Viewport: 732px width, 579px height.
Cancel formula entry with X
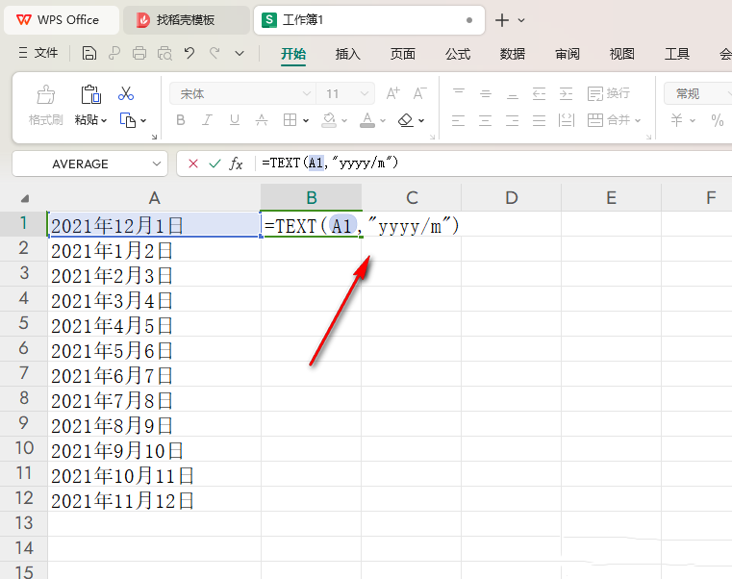point(193,164)
